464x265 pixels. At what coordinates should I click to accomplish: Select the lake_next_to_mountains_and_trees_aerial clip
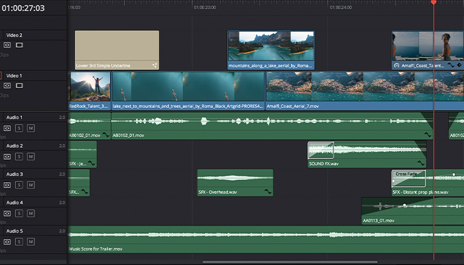(188, 91)
